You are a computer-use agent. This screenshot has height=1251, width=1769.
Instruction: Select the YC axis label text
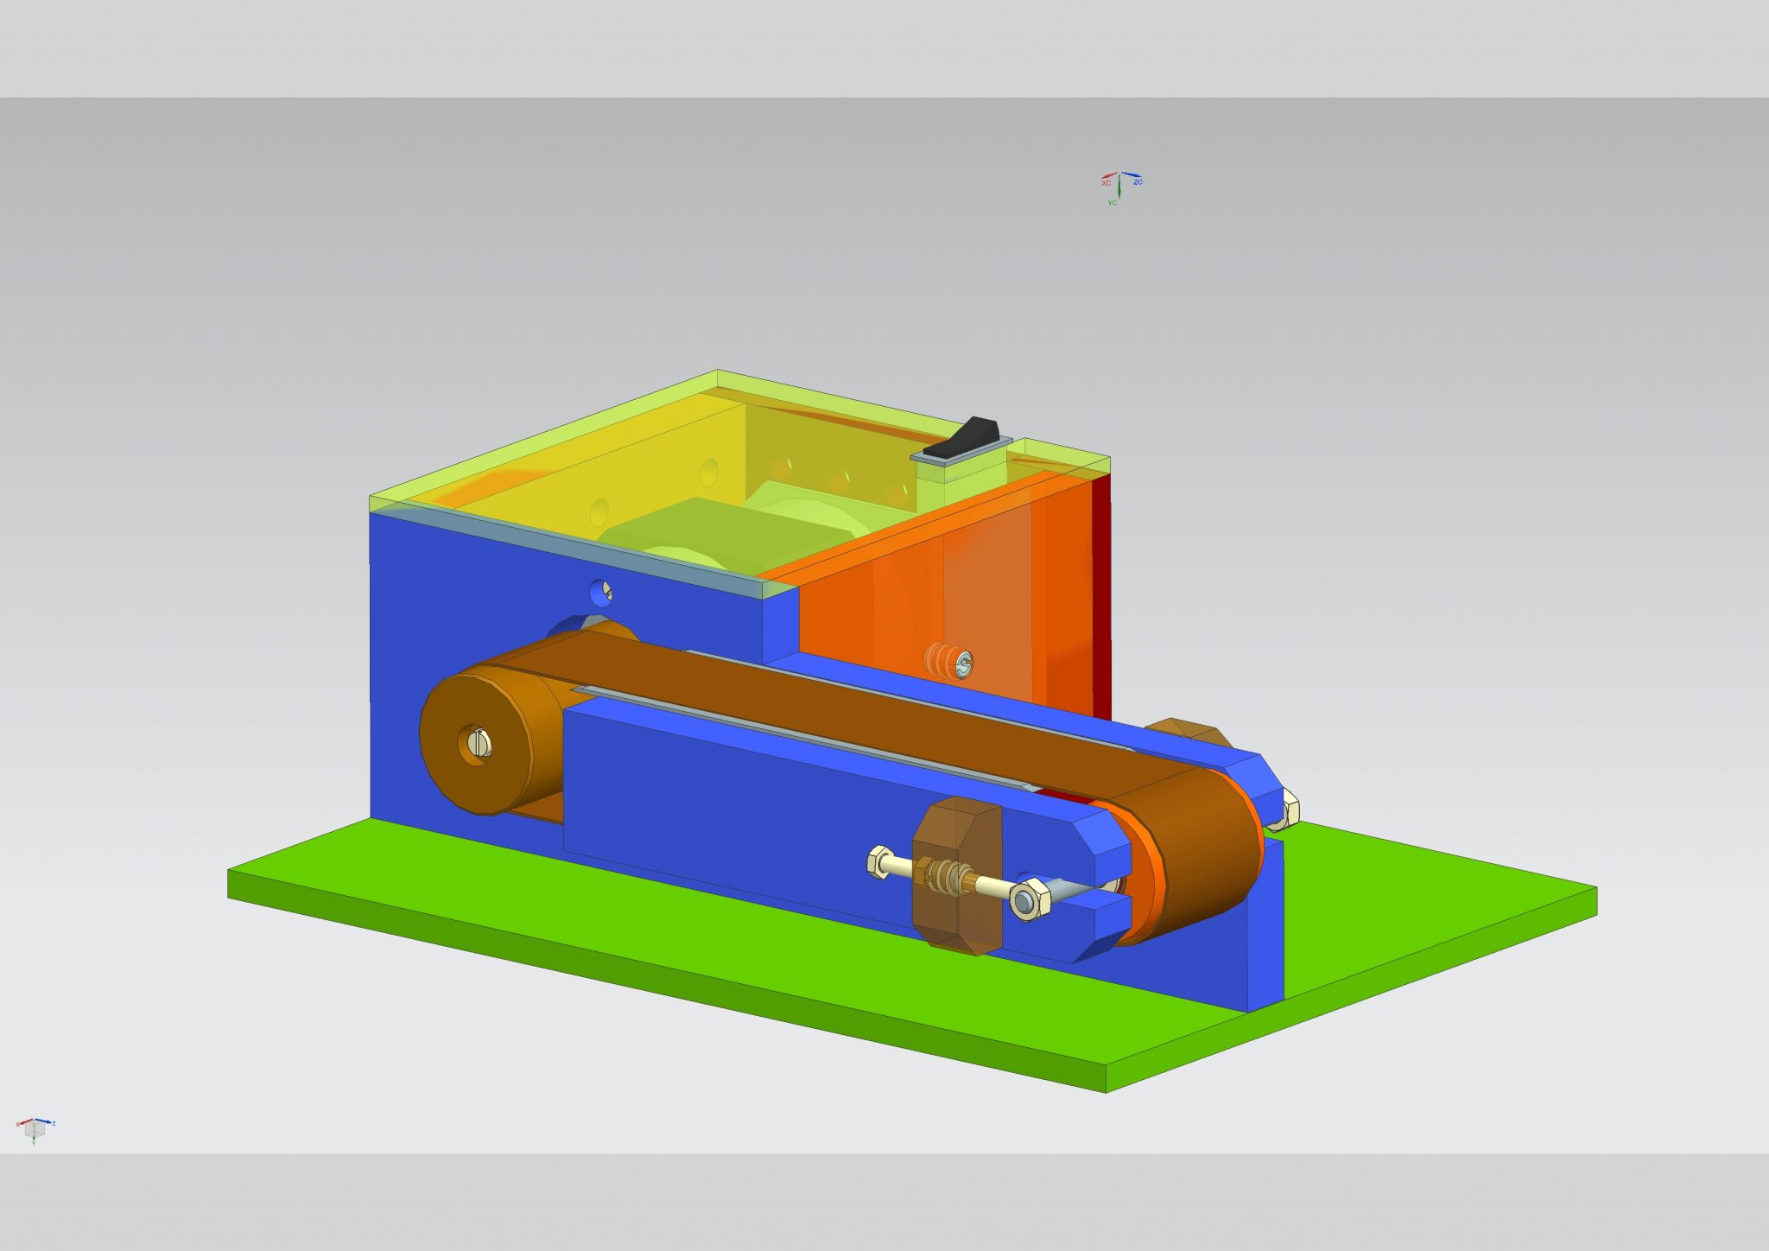[x=1113, y=203]
